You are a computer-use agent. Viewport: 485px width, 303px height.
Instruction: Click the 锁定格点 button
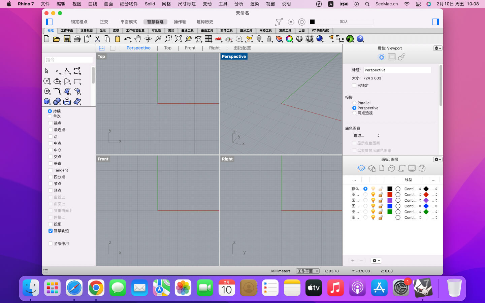point(79,22)
